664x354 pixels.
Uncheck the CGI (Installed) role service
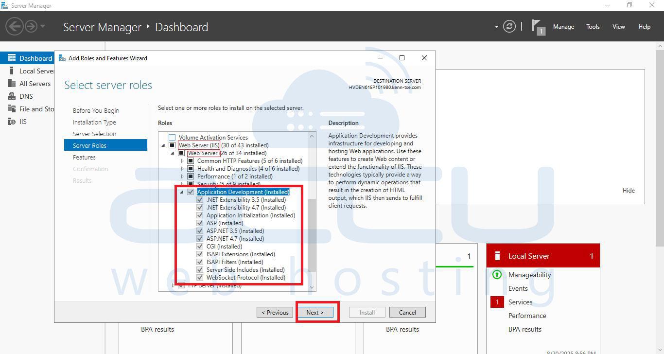[x=199, y=246]
